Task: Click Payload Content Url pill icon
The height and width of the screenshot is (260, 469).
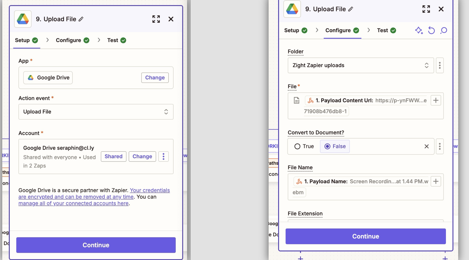Action: (310, 100)
